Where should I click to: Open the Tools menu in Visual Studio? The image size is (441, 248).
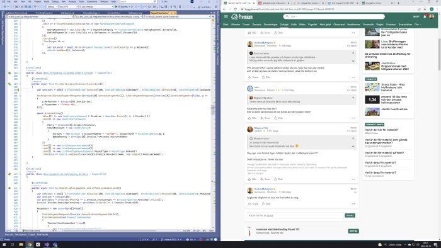click(x=81, y=2)
